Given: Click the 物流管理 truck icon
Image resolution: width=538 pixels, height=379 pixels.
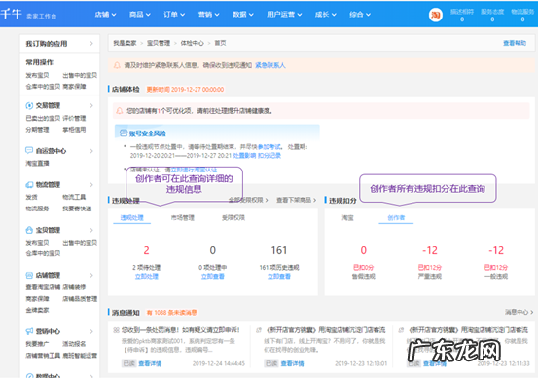Looking at the screenshot, I should pos(29,185).
